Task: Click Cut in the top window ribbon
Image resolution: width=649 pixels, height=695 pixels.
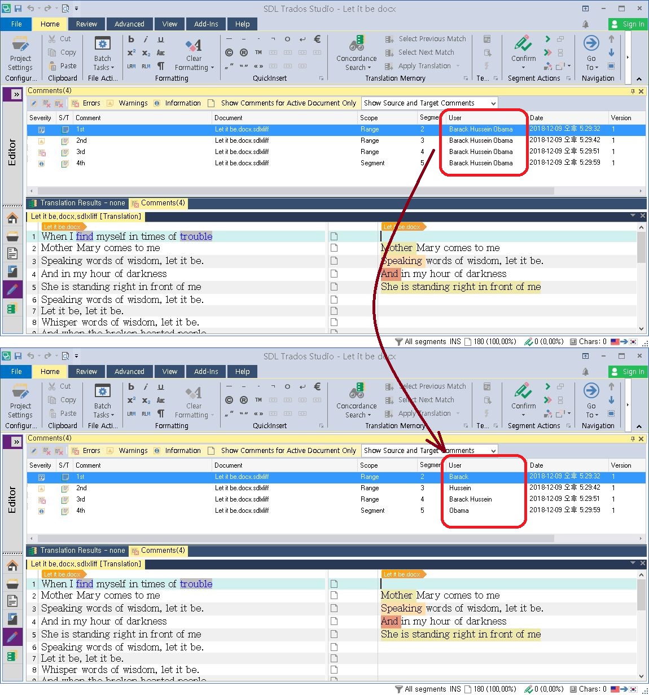Action: click(x=59, y=39)
